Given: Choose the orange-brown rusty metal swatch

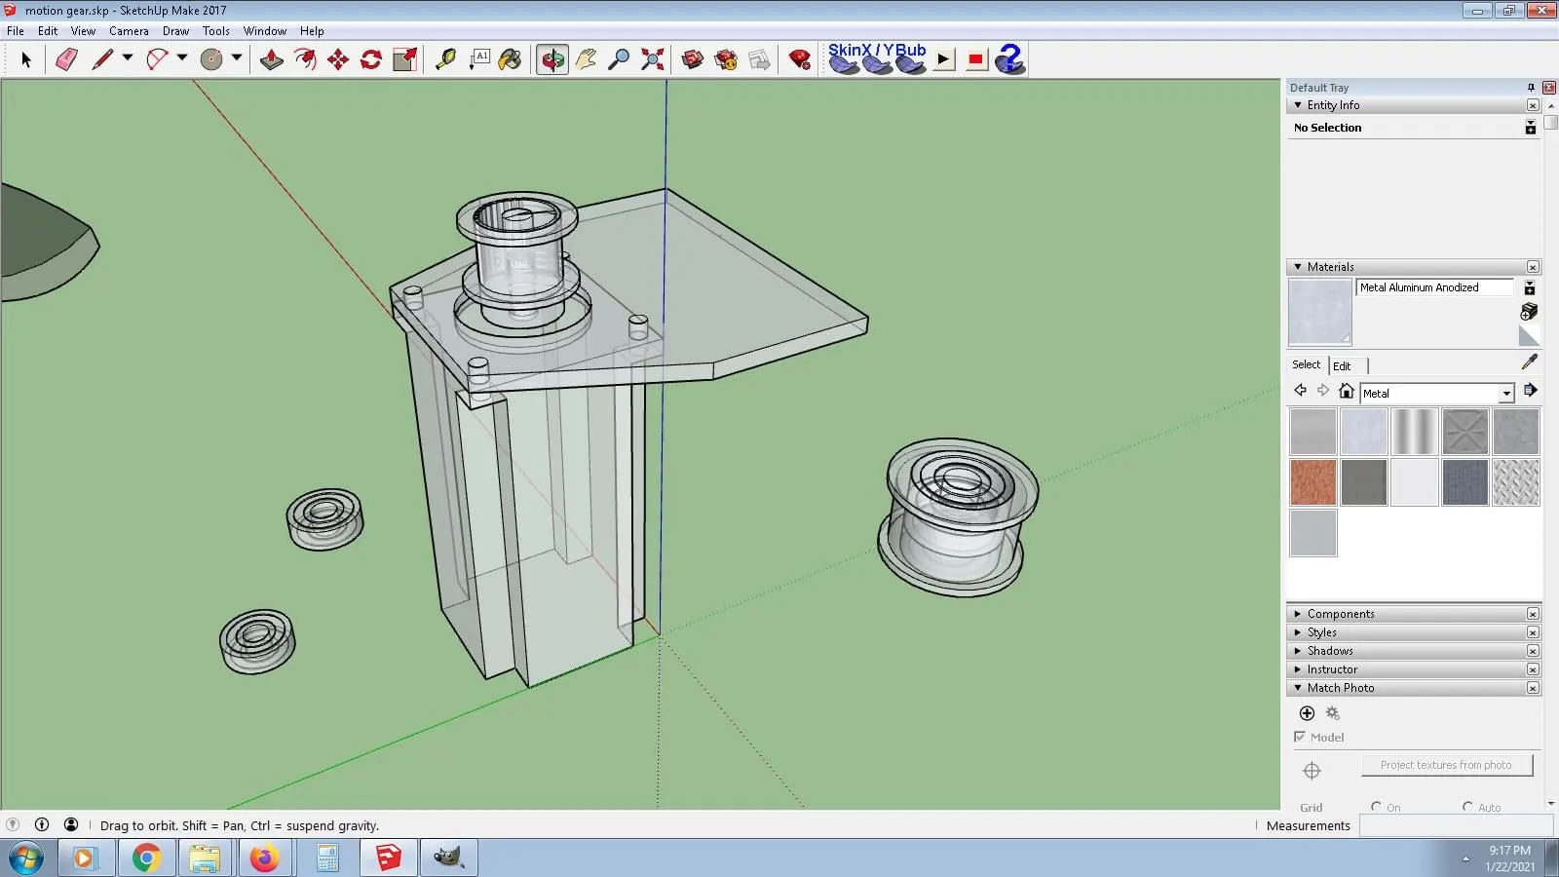Looking at the screenshot, I should coord(1312,482).
